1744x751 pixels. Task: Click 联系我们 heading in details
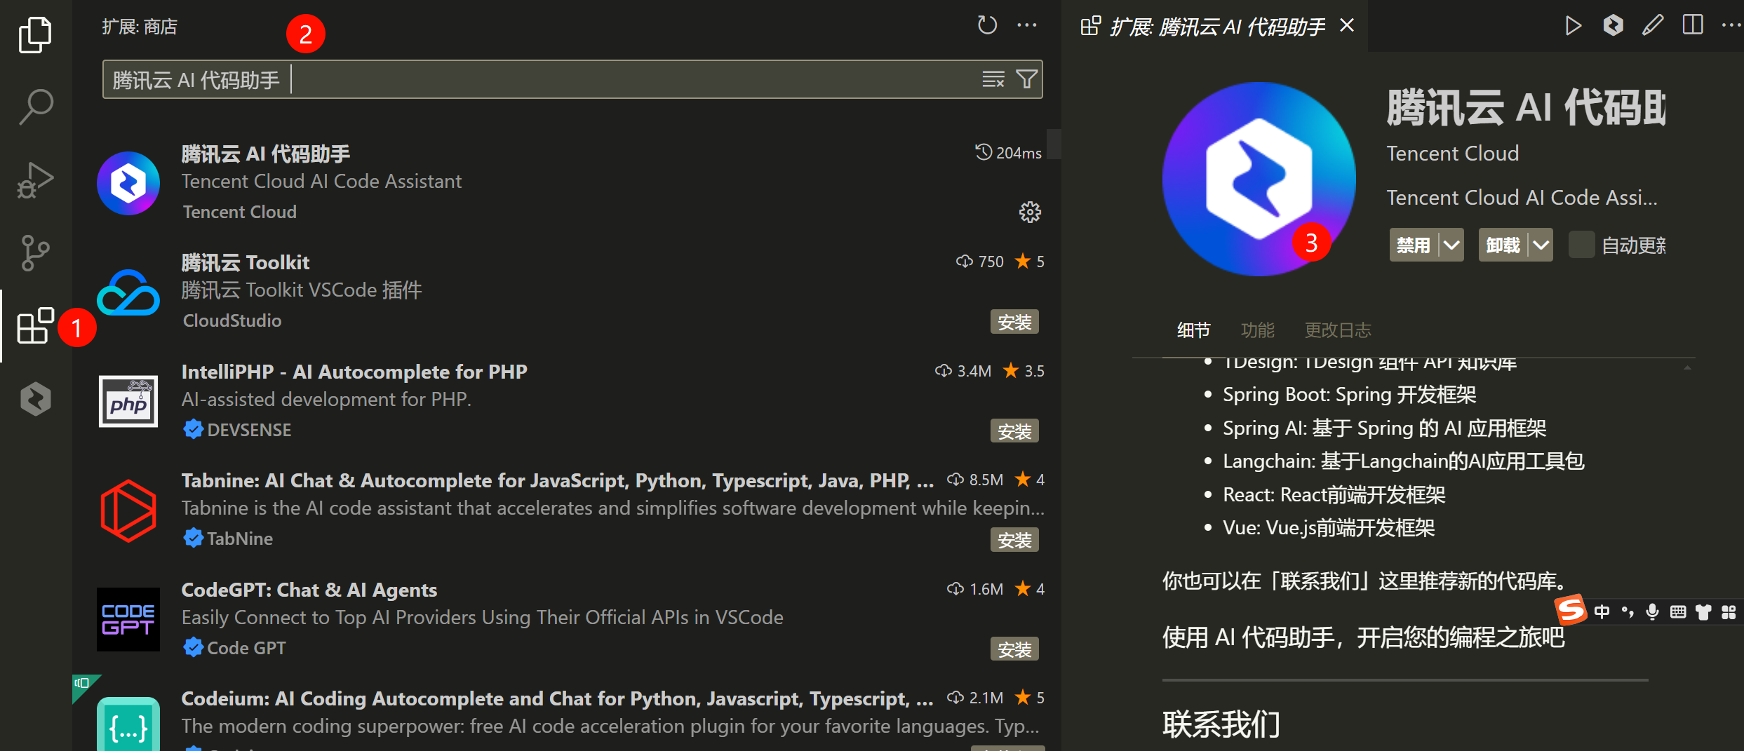click(1221, 724)
